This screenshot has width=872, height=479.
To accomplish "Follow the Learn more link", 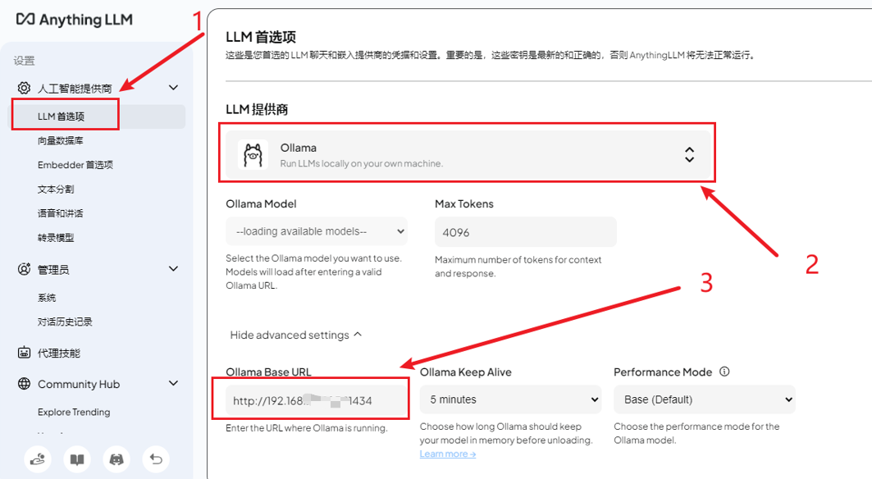I will 448,454.
